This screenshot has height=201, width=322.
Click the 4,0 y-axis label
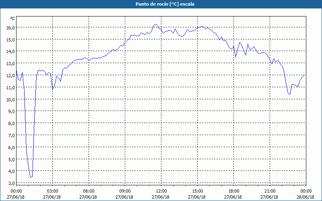[12, 171]
